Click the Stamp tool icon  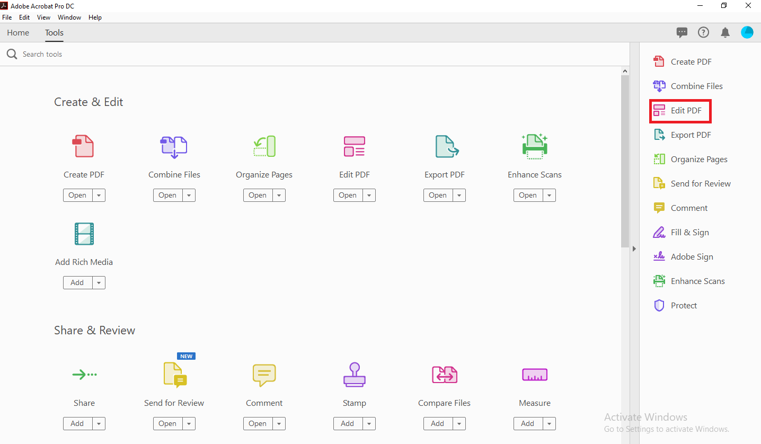click(354, 375)
